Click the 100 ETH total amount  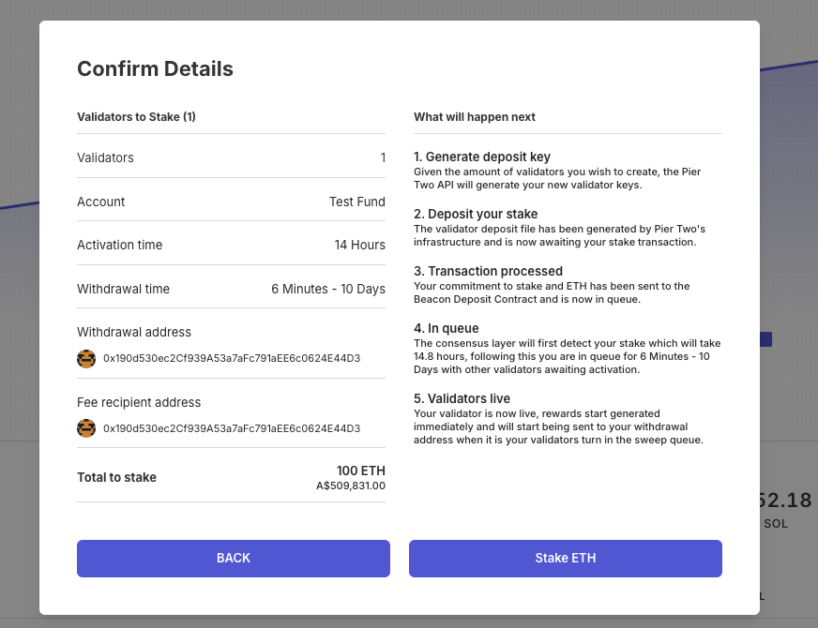pyautogui.click(x=360, y=471)
